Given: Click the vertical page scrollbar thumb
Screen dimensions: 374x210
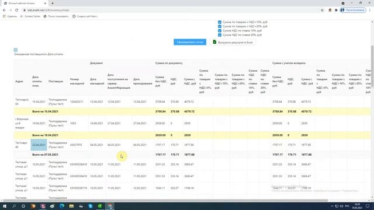Looking at the screenshot, I should tap(372, 66).
